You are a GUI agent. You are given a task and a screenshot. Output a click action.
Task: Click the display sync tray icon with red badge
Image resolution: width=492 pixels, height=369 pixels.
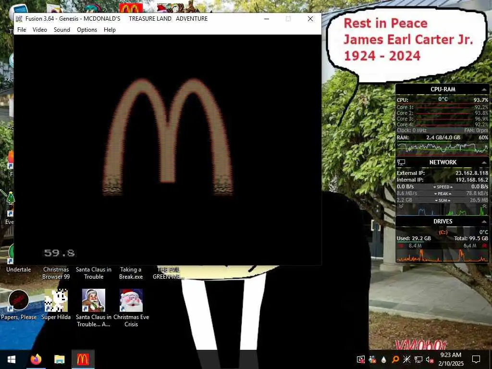point(361,359)
